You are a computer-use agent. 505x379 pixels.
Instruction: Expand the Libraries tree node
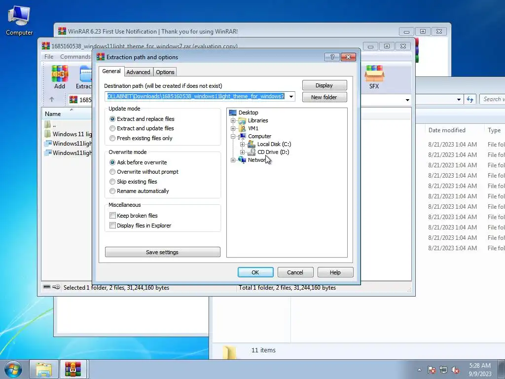tap(233, 120)
